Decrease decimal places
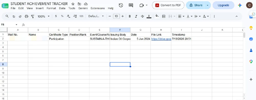Image resolution: width=256 pixels, height=100 pixels. coord(69,16)
